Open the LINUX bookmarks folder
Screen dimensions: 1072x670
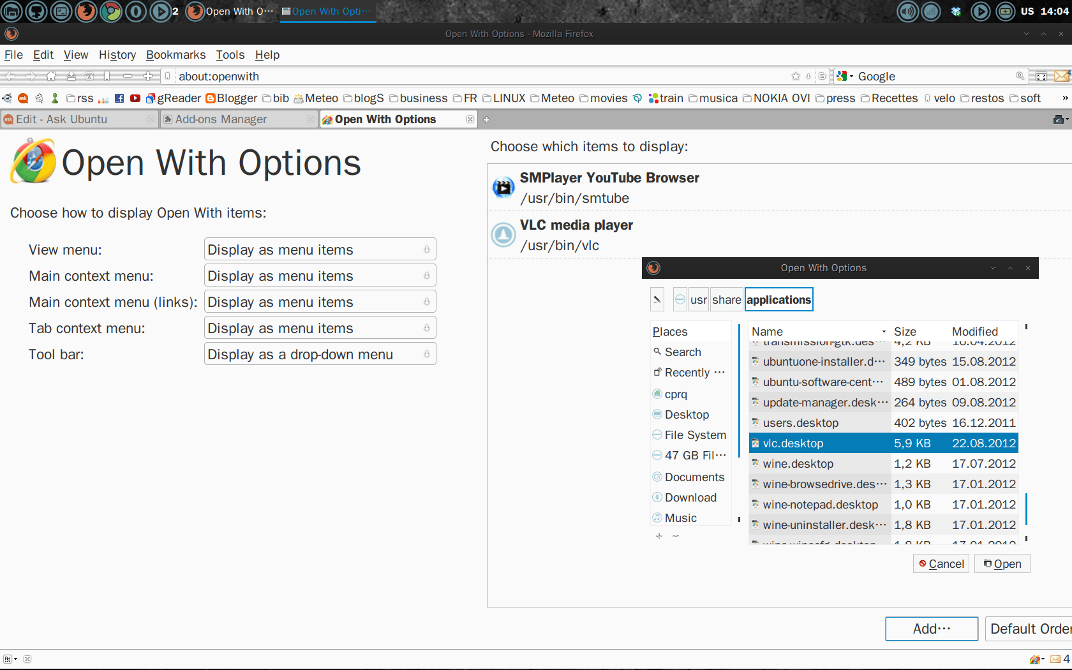tap(504, 98)
